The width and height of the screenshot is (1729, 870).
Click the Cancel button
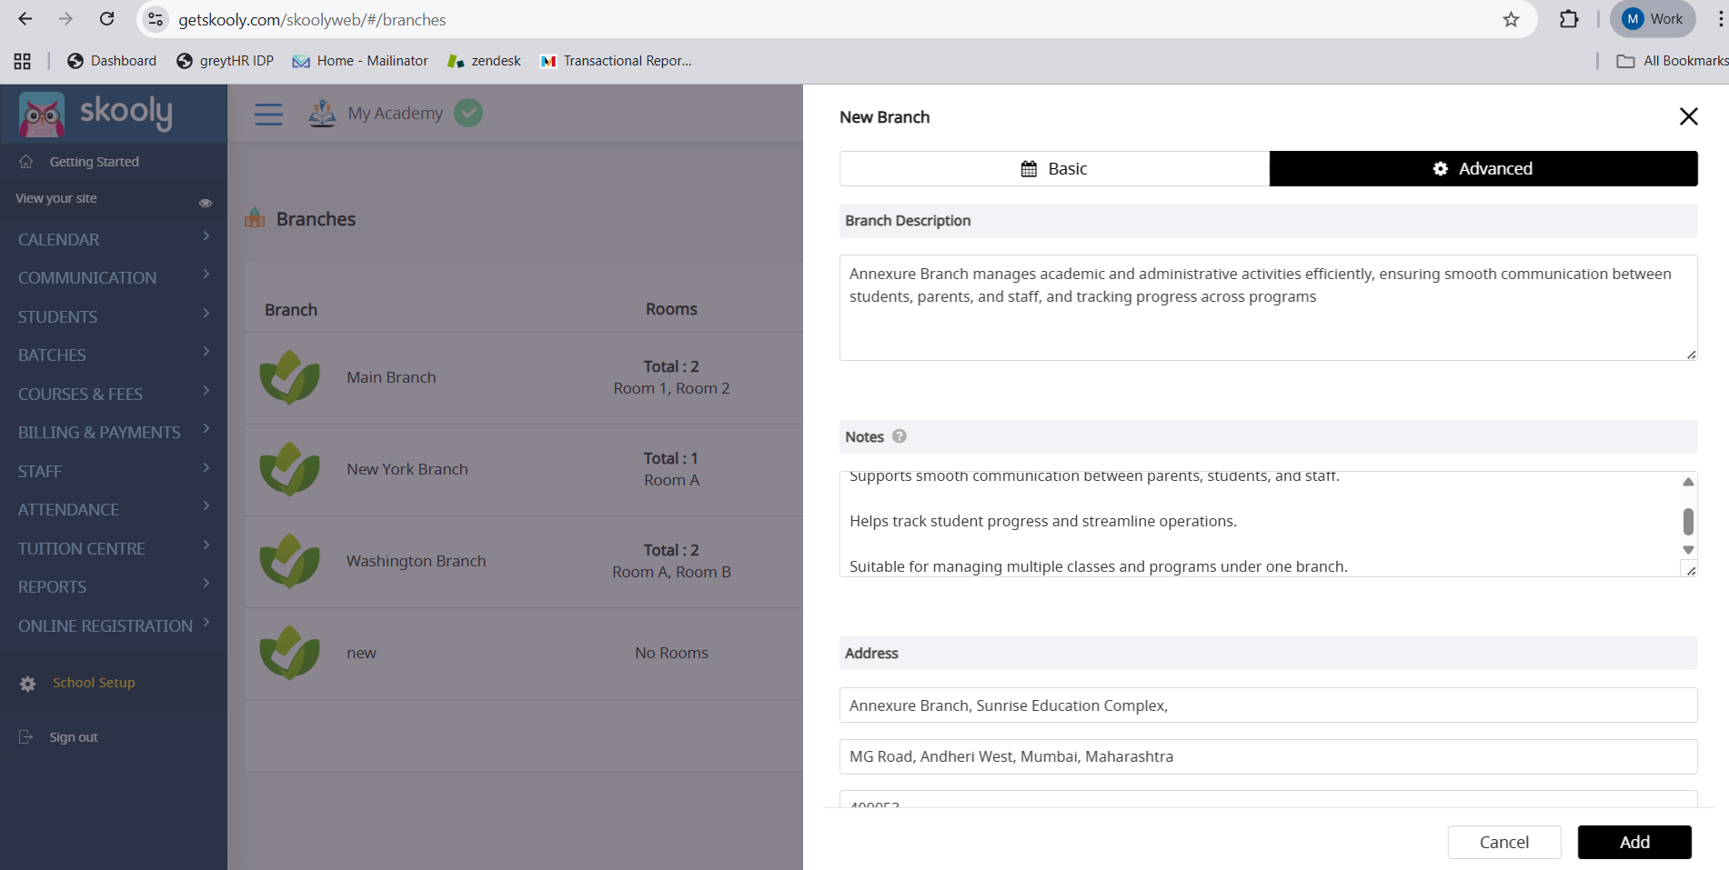1503,842
